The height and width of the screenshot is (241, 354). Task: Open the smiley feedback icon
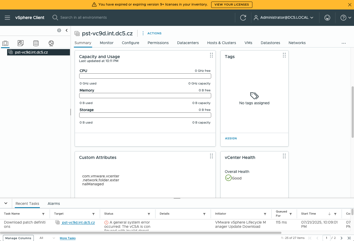click(327, 18)
